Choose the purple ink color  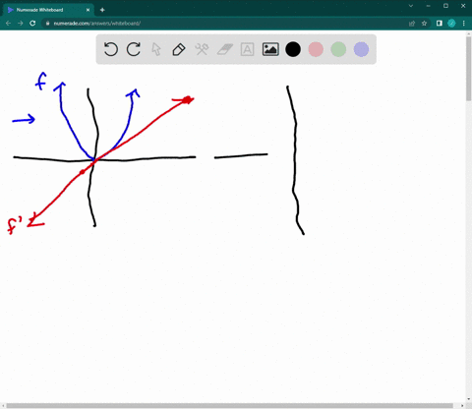click(x=362, y=49)
